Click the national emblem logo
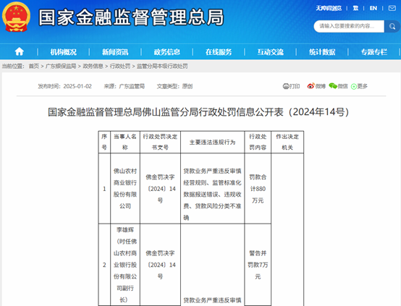Screen dimensions: 401x306 click(x=17, y=17)
